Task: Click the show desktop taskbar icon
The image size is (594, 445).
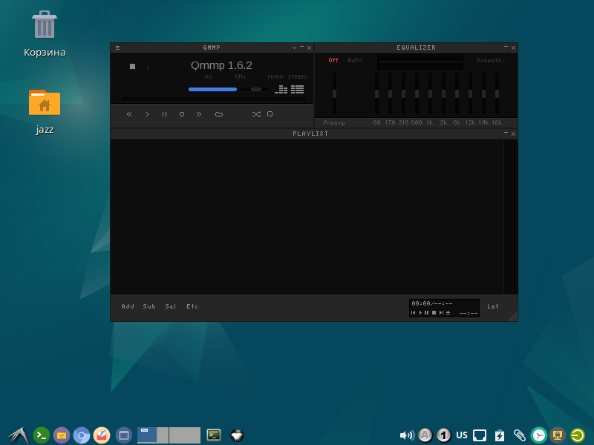Action: (x=124, y=435)
